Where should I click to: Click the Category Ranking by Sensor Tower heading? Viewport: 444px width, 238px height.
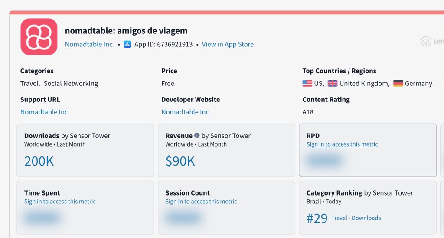pos(359,193)
